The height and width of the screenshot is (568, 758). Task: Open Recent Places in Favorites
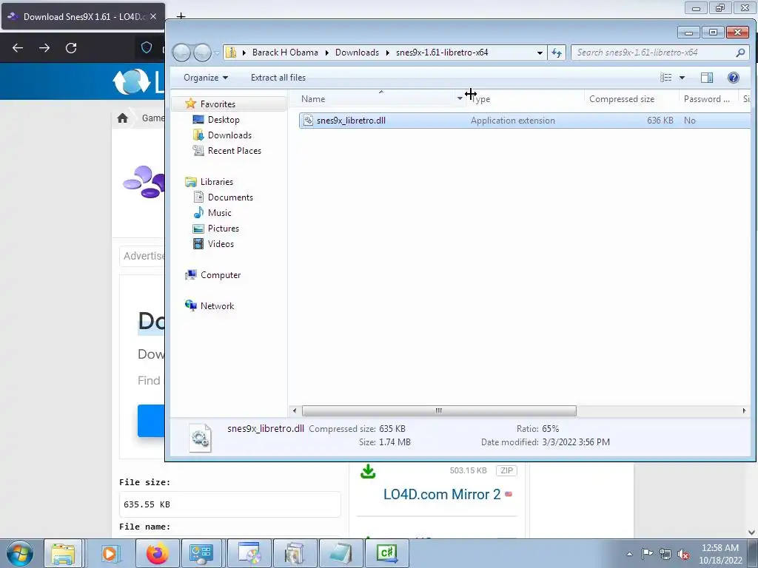pyautogui.click(x=235, y=151)
